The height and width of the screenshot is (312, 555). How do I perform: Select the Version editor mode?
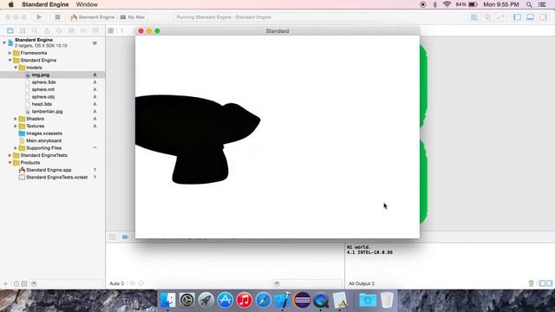click(500, 17)
